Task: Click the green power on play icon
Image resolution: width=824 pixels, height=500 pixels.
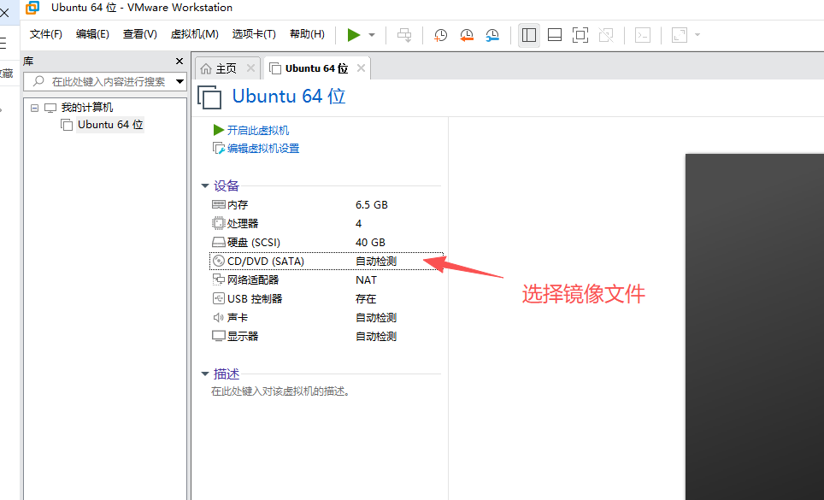Action: [354, 35]
